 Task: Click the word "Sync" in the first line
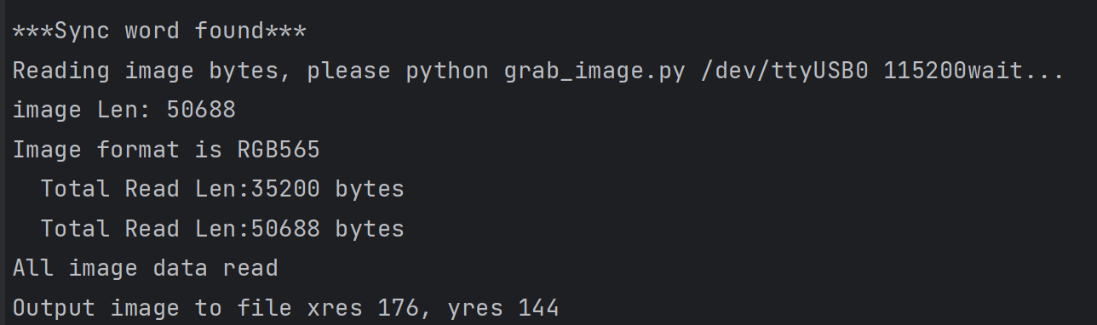(82, 31)
